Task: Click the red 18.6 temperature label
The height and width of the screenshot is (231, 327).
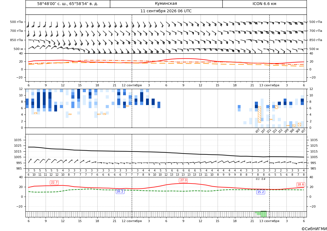Action: point(301,185)
